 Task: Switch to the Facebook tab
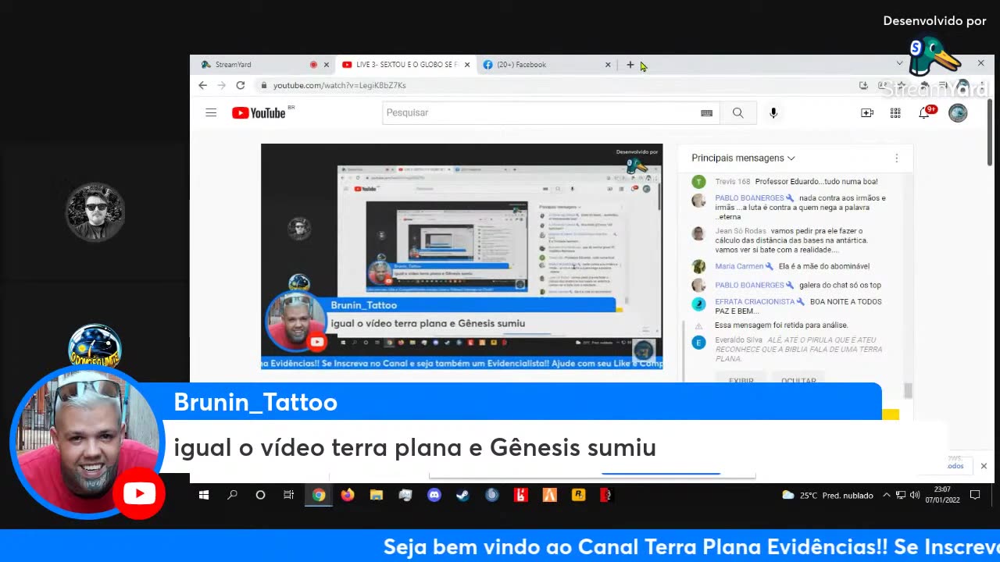547,65
